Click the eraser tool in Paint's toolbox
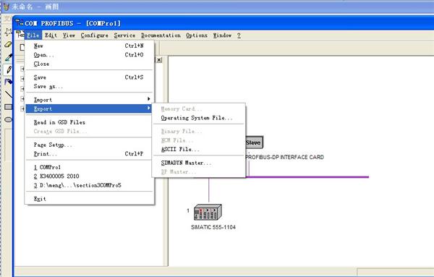This screenshot has width=434, height=277. 8,44
